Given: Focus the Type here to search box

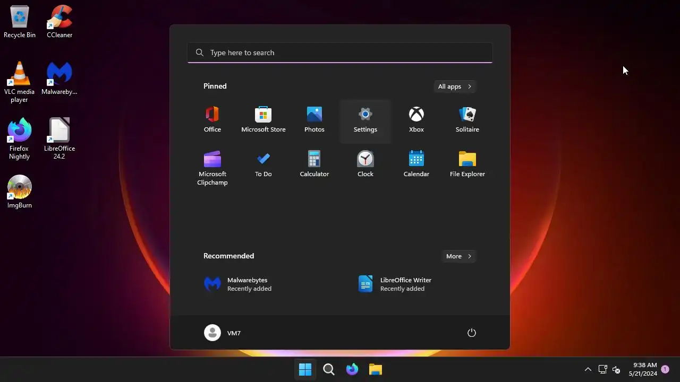Looking at the screenshot, I should tap(340, 53).
